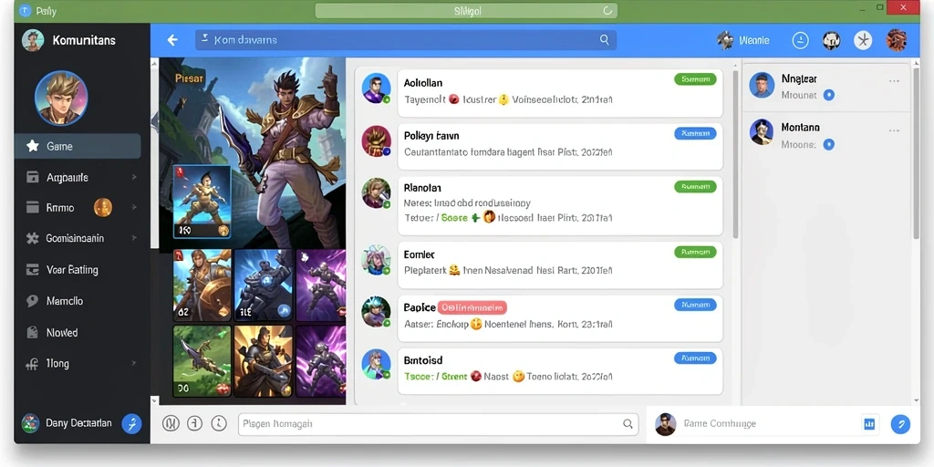Viewport: 934px width, 467px height.
Task: Open the large profile avatar in the sidebar
Action: [61, 97]
